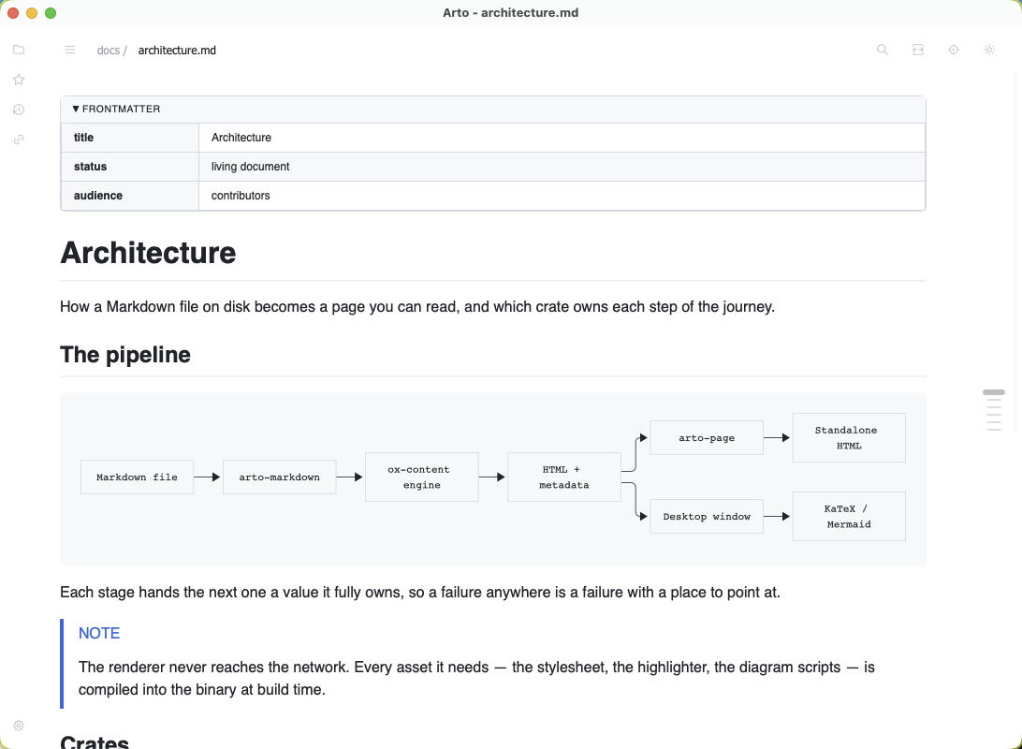The height and width of the screenshot is (749, 1022).
Task: Open the file explorer folder icon
Action: tap(19, 50)
